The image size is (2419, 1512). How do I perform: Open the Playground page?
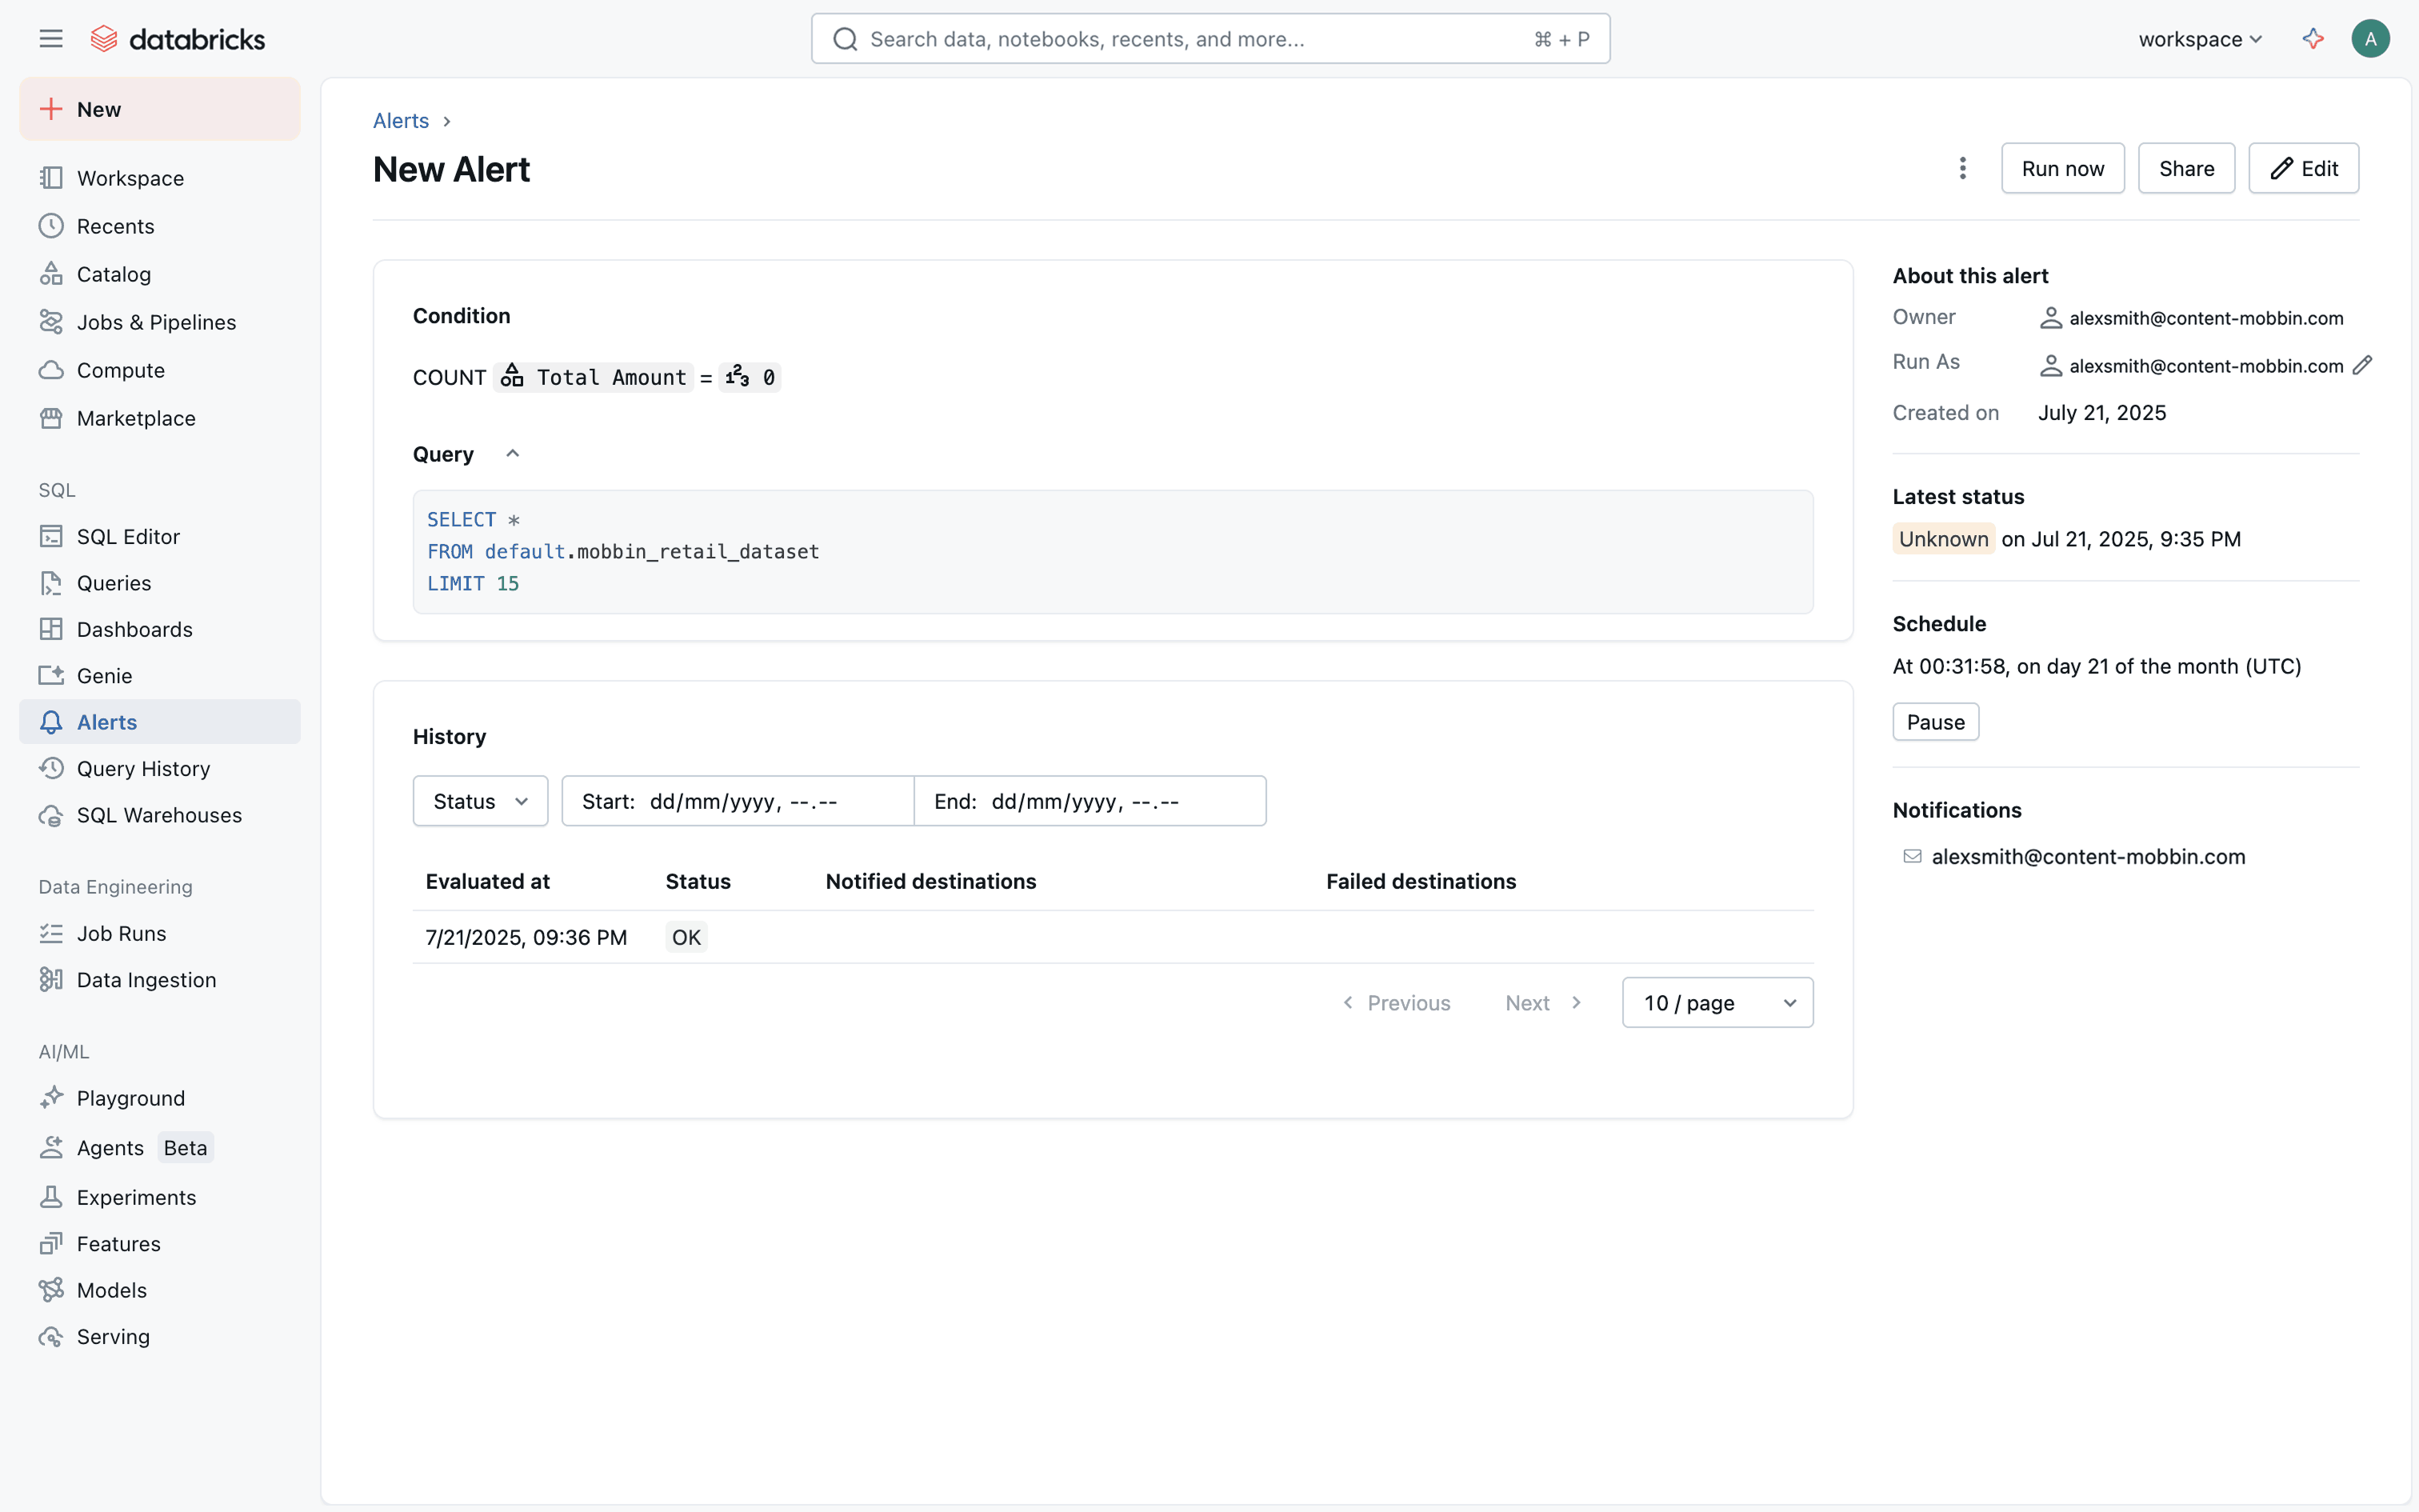(x=130, y=1098)
